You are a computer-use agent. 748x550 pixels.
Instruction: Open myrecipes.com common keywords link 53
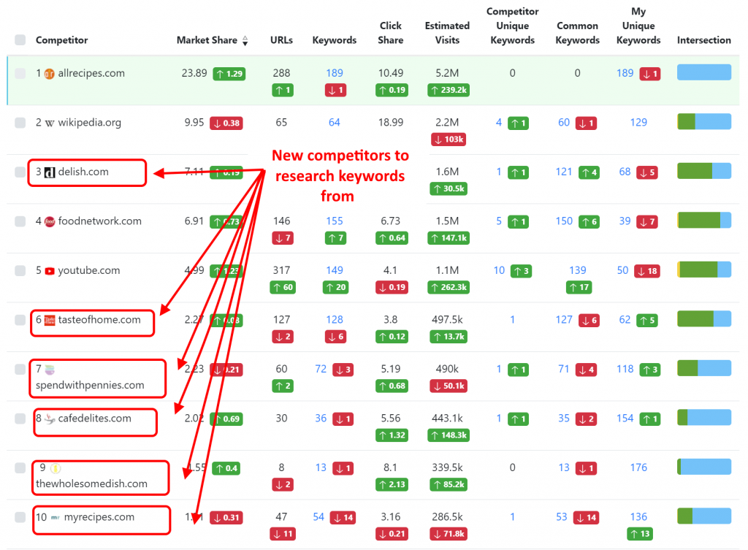click(562, 517)
